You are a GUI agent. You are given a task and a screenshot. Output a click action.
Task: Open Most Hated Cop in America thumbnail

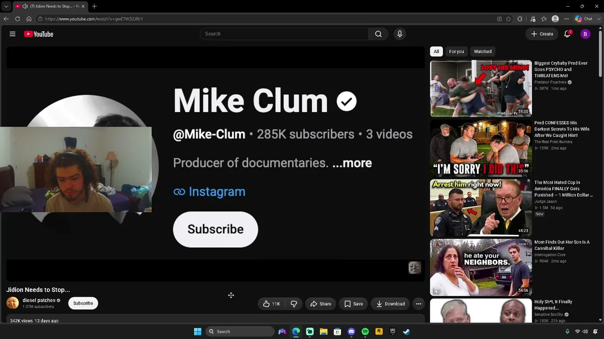[x=481, y=208]
